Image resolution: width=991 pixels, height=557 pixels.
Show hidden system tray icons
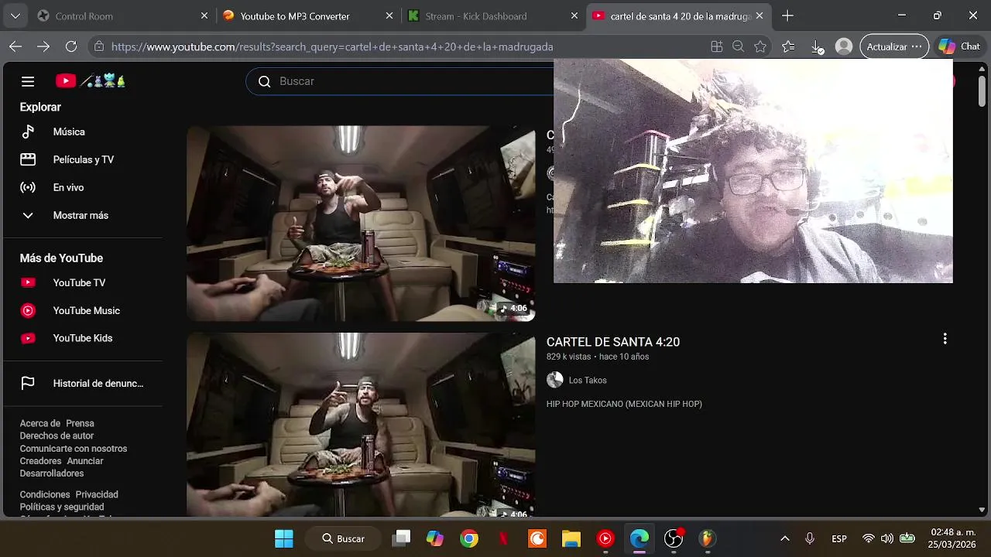coord(784,538)
